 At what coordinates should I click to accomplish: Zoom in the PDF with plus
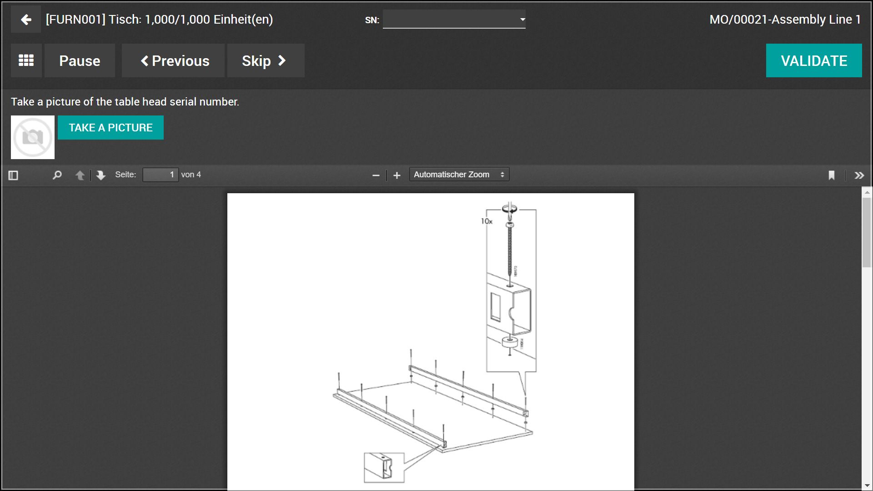[x=396, y=175]
